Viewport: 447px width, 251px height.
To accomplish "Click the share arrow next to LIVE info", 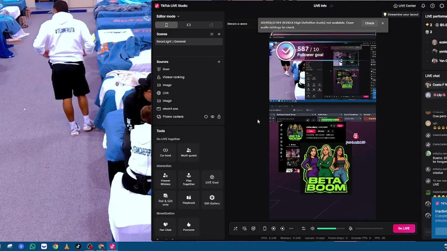I will point(331,6).
